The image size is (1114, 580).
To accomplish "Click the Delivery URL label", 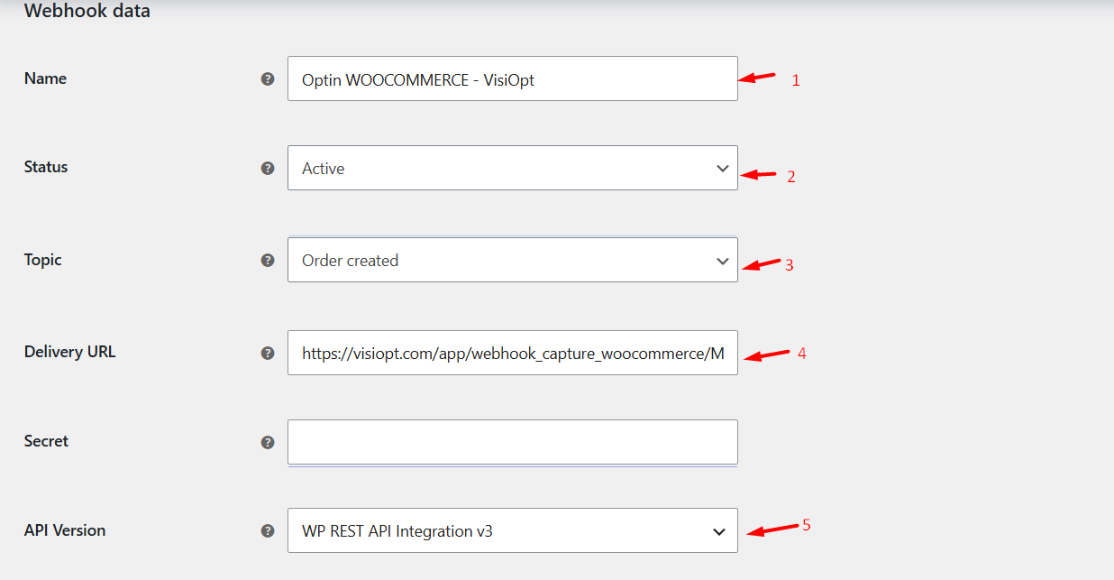I will coord(69,352).
